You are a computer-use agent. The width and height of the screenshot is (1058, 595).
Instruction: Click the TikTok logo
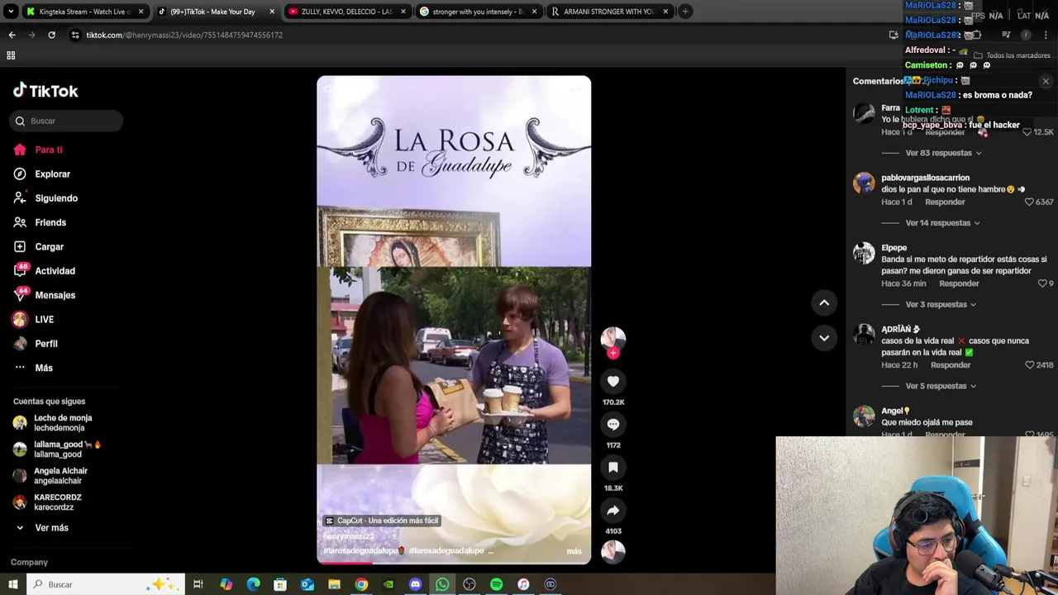pos(45,90)
